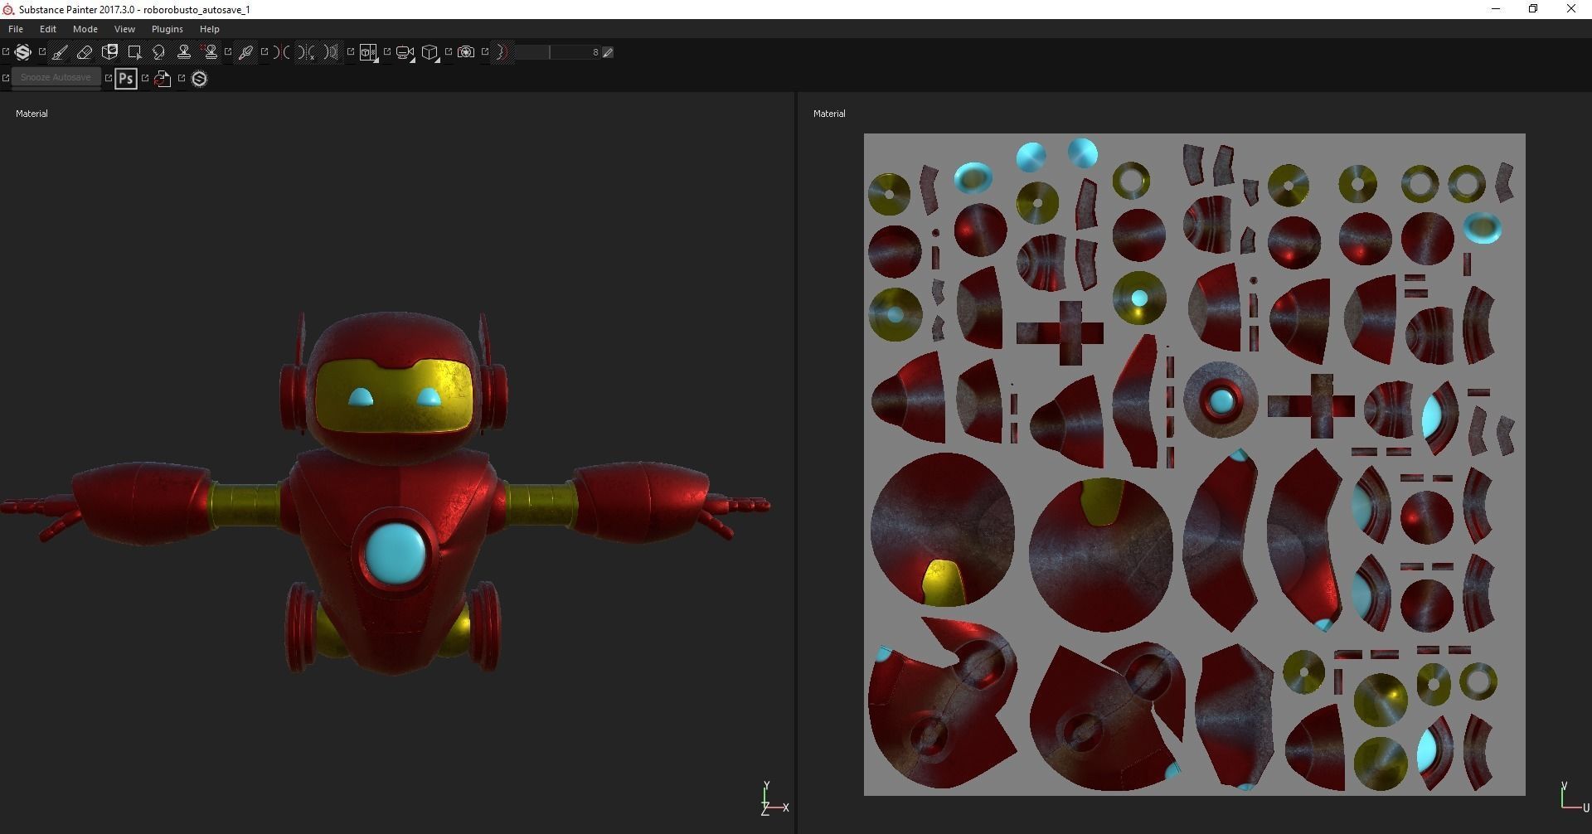The width and height of the screenshot is (1592, 834).
Task: Click the third symmetry mirror icon
Action: tap(331, 52)
